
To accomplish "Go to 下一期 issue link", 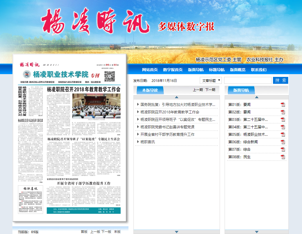I will (210, 90).
